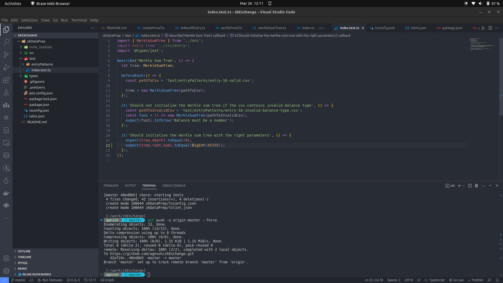503x283 pixels.
Task: Synchronize changes icon in status bar
Action: [x=31, y=280]
